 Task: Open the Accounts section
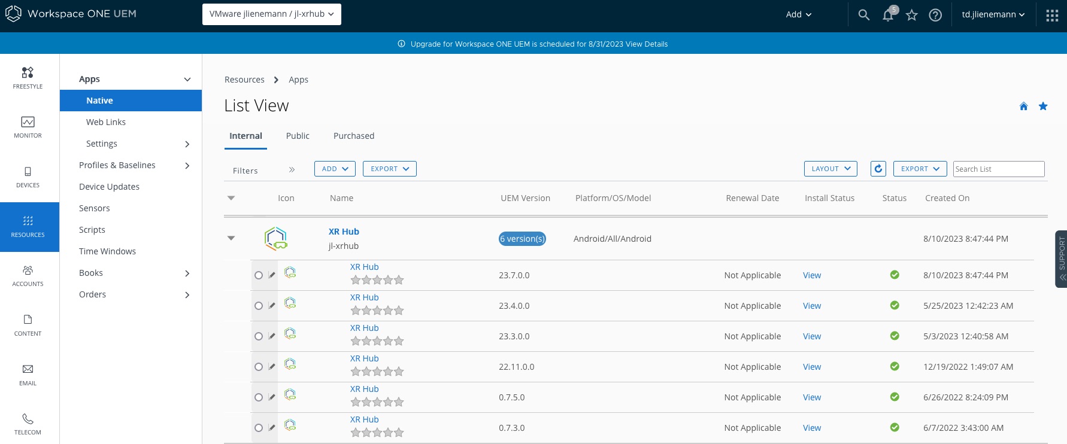(28, 276)
